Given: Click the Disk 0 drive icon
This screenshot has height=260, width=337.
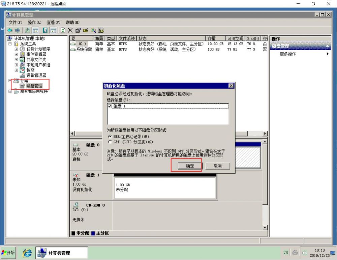Looking at the screenshot, I should [75, 145].
